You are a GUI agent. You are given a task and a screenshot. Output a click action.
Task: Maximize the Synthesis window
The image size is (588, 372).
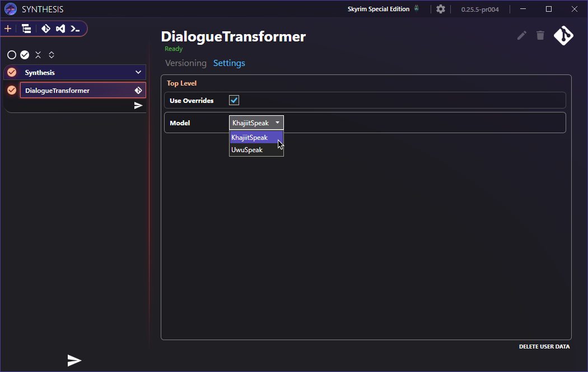(x=549, y=9)
